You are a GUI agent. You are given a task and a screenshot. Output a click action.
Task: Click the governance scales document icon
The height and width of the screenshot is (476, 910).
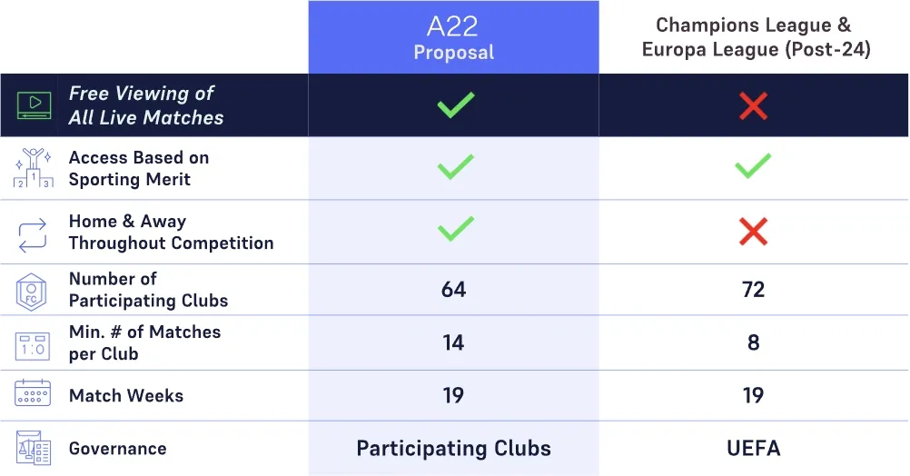pyautogui.click(x=34, y=448)
